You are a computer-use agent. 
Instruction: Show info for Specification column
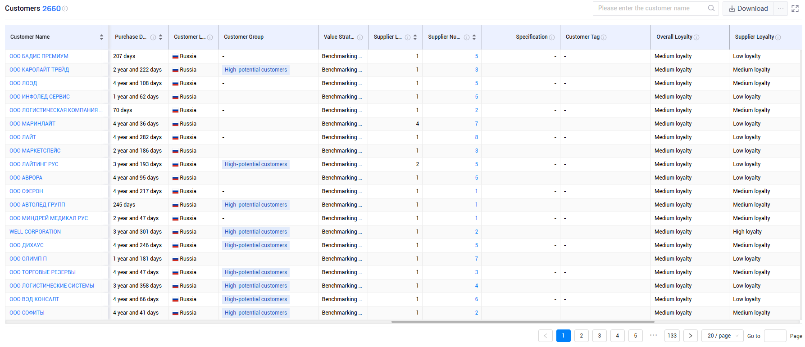[x=552, y=37]
